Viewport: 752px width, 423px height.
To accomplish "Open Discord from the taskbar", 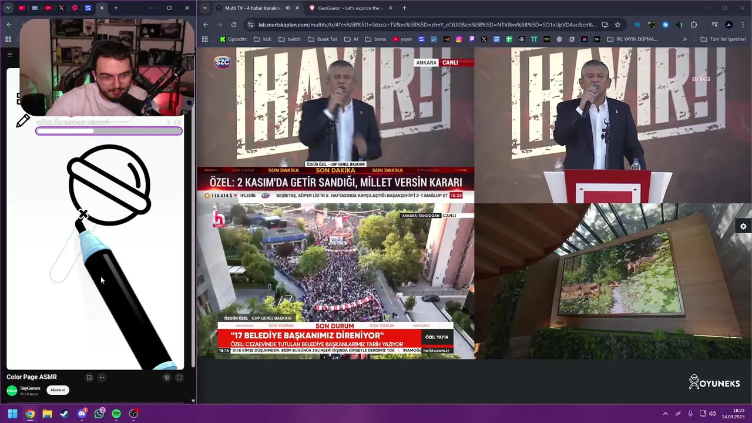I will tap(82, 414).
